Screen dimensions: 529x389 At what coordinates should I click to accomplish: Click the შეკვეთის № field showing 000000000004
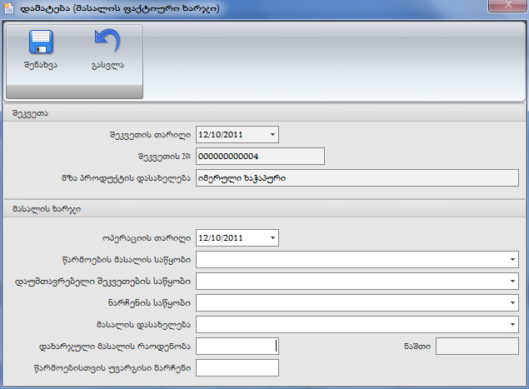[259, 157]
